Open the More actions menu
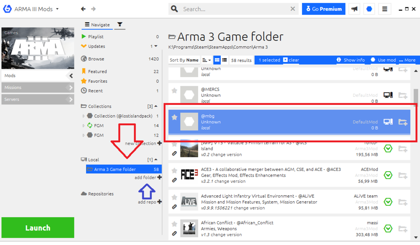The width and height of the screenshot is (420, 245). coord(407,60)
